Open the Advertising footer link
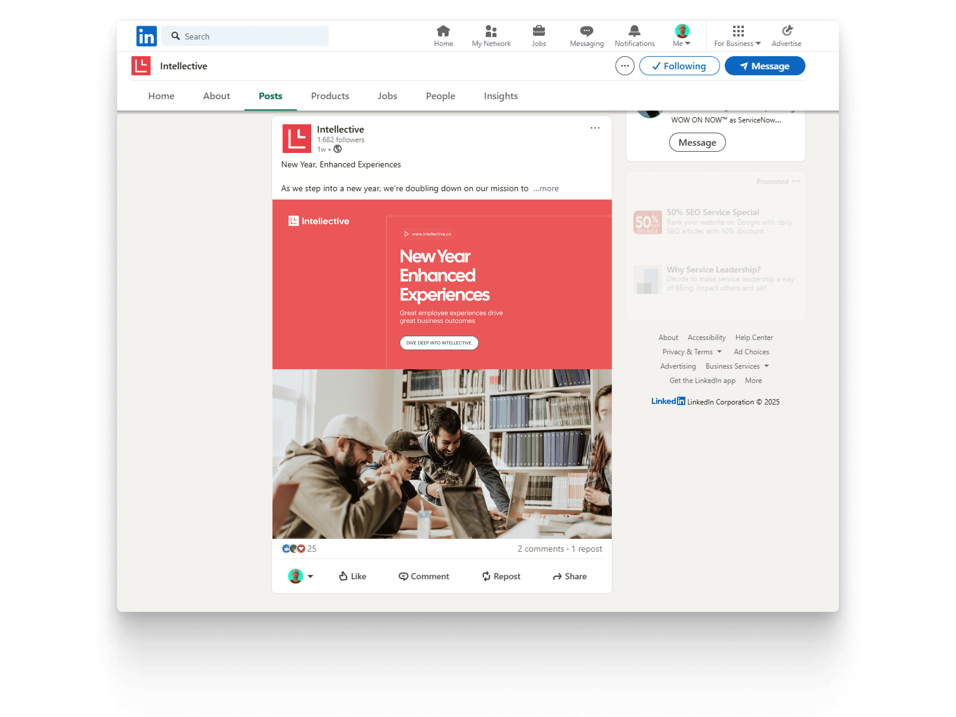Viewport: 956px width, 717px height. point(678,366)
